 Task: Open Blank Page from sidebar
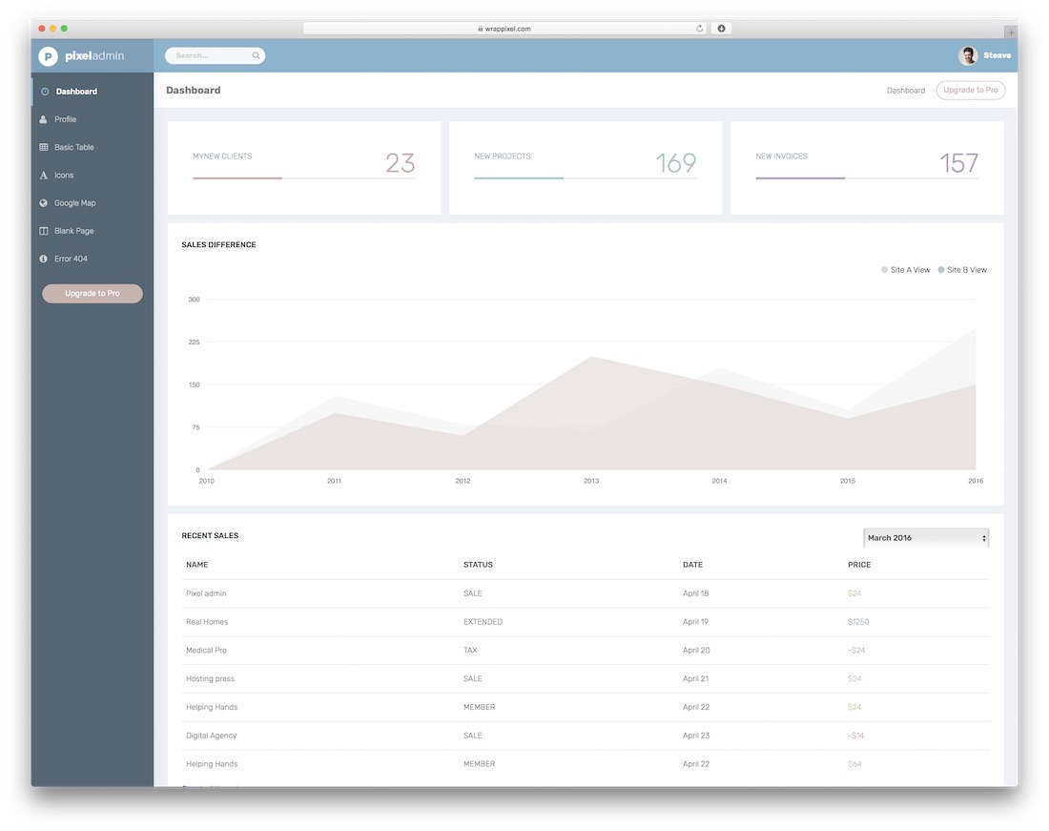pos(93,231)
